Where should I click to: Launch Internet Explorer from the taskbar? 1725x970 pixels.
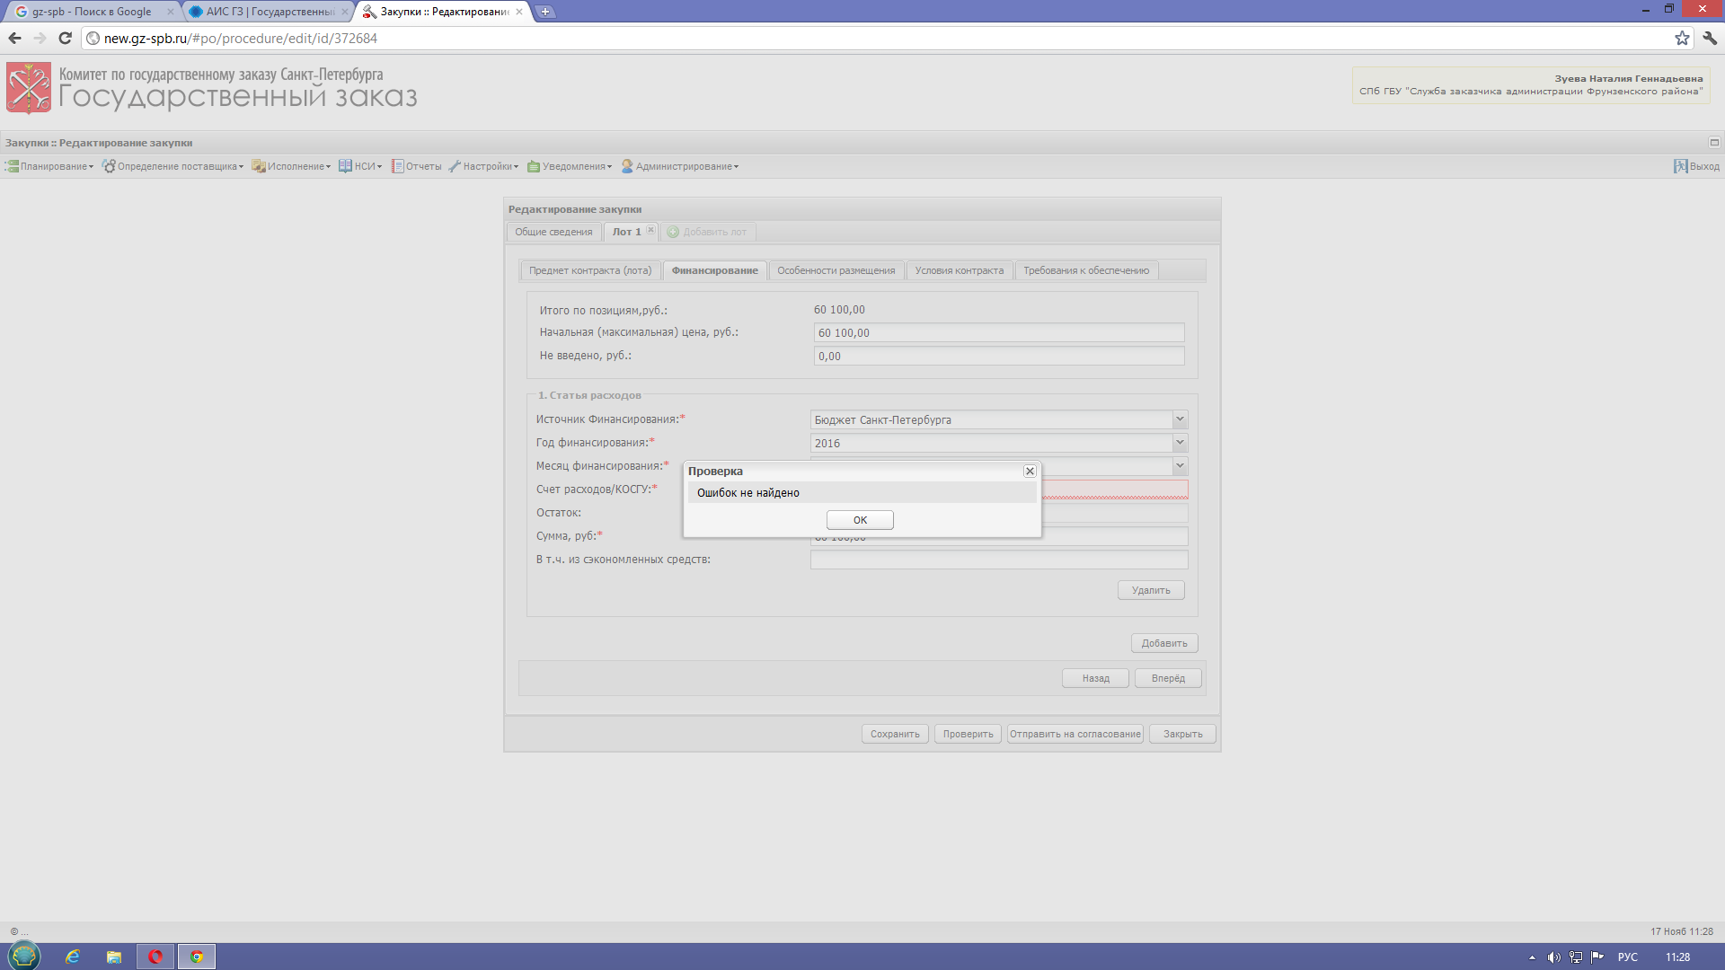coord(73,957)
